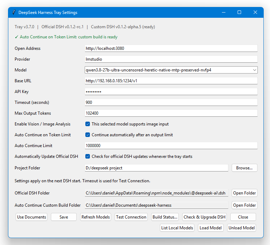Click List Local Models

pos(177,228)
